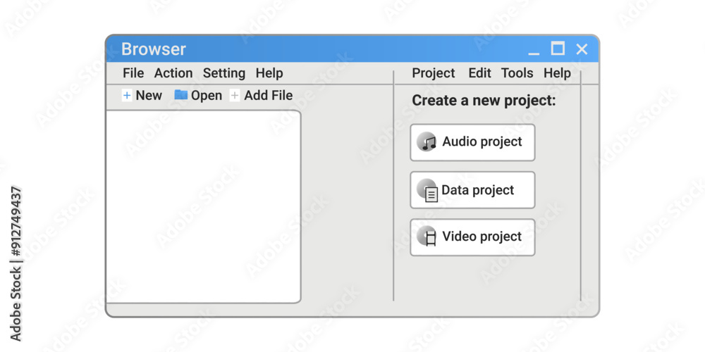
Task: Click the gray plus icon beside Add File
Action: tap(235, 96)
